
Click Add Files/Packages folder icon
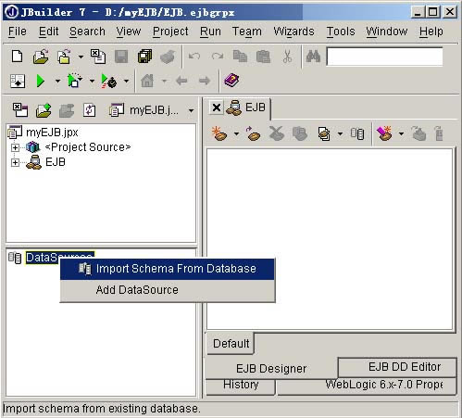(44, 110)
